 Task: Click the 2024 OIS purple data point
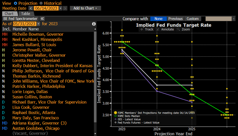157,91
